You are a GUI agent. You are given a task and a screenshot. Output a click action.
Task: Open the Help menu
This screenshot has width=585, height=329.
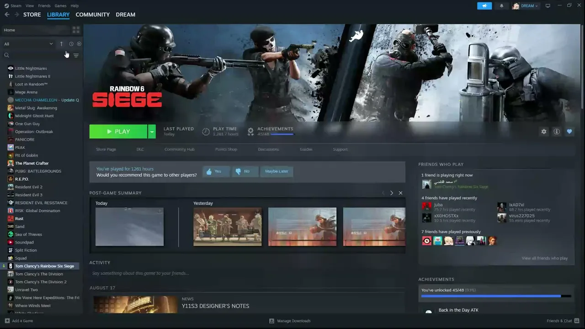click(x=74, y=6)
